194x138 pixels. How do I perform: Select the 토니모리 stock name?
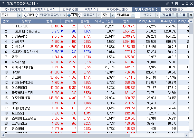tap(18, 113)
